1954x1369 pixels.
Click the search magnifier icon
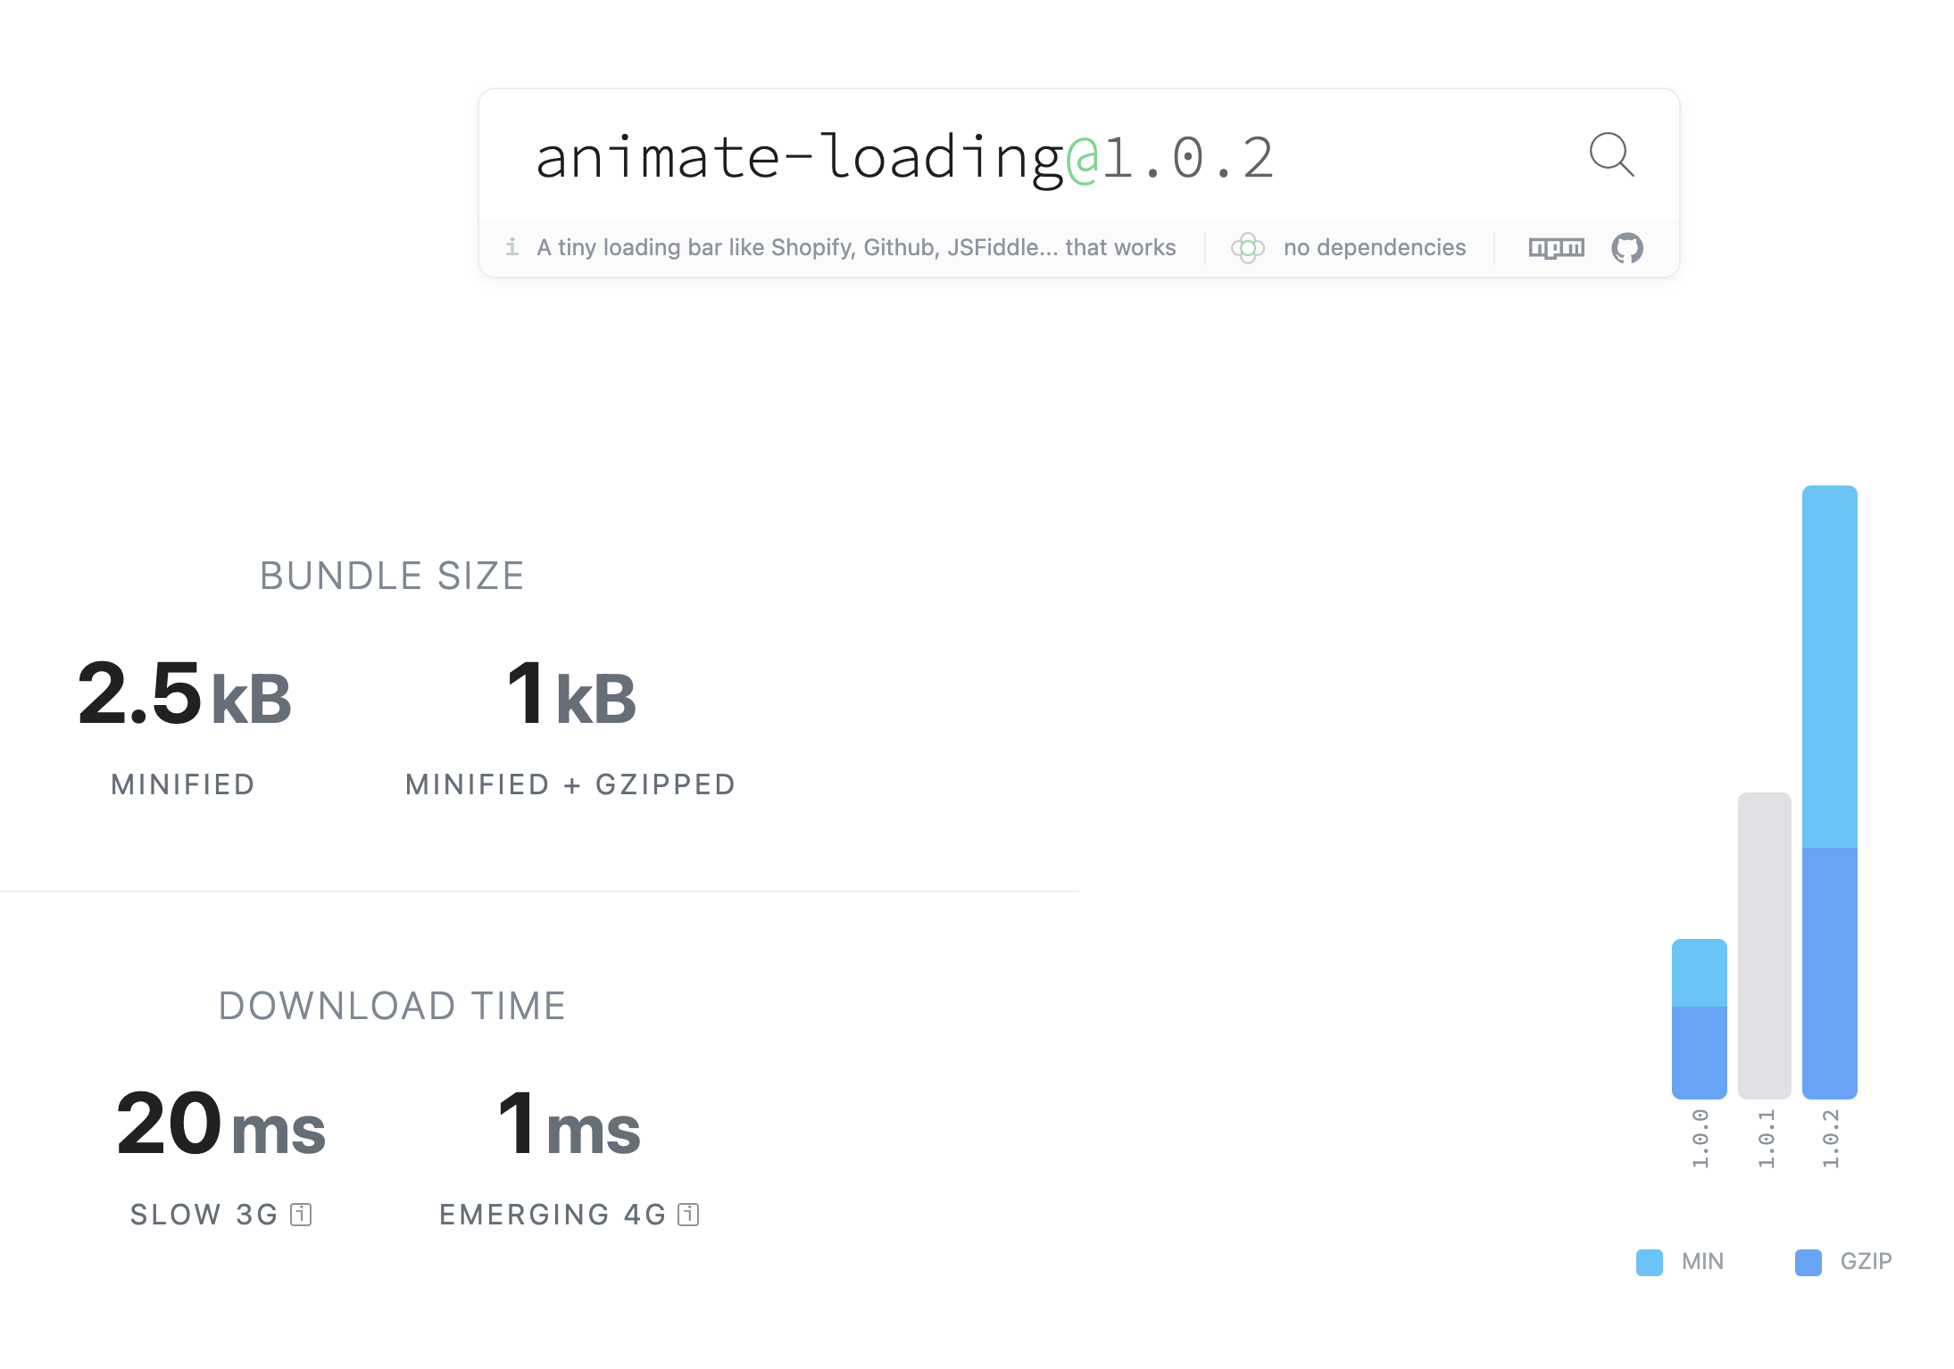click(x=1611, y=155)
